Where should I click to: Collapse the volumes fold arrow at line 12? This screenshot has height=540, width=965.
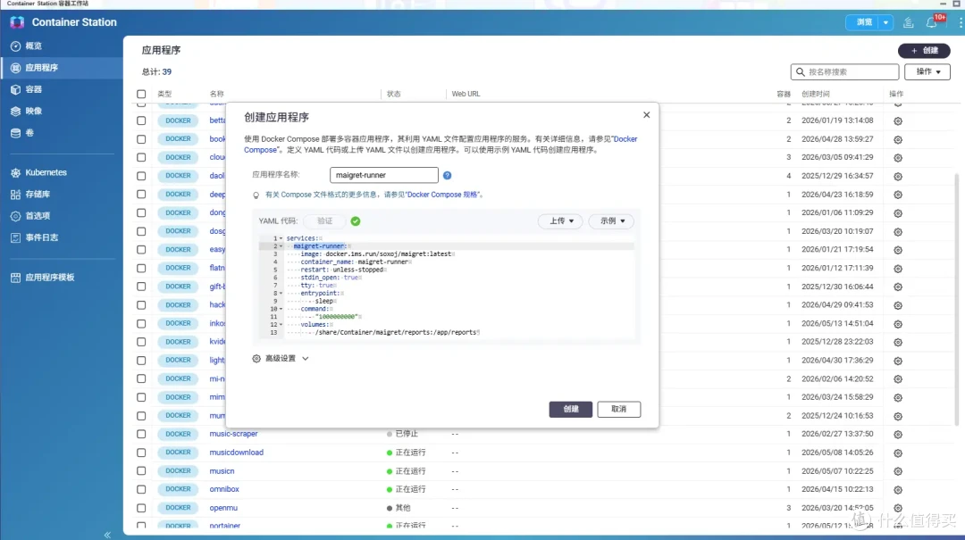281,325
